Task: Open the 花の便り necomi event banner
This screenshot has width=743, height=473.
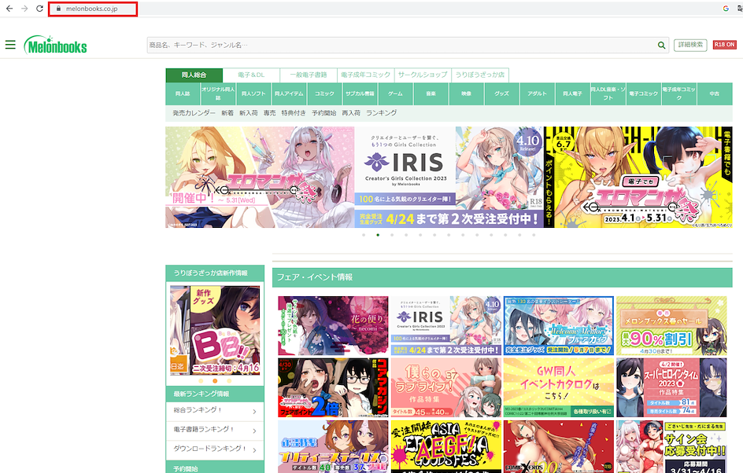Action: pyautogui.click(x=333, y=325)
